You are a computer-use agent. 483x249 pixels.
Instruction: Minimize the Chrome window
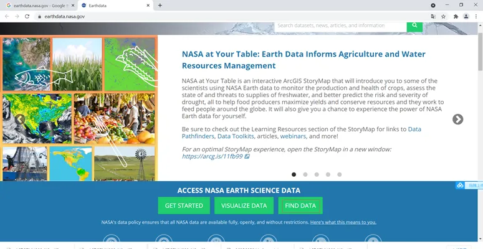447,5
